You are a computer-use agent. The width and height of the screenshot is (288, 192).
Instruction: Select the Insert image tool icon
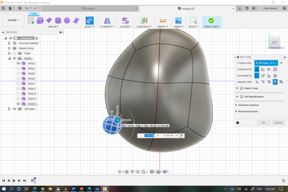(178, 20)
